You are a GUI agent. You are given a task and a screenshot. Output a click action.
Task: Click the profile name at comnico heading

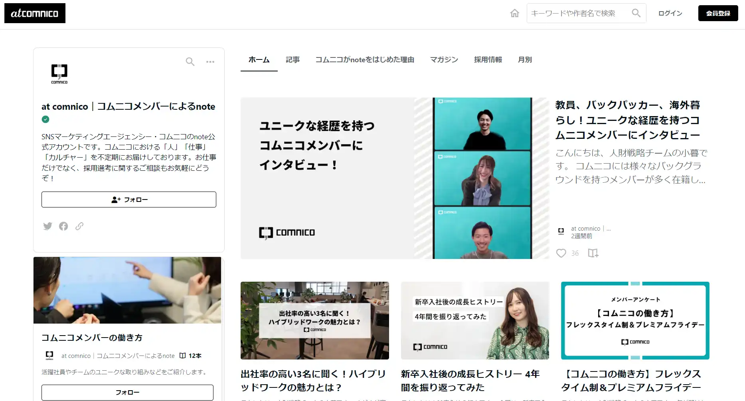[x=128, y=107]
